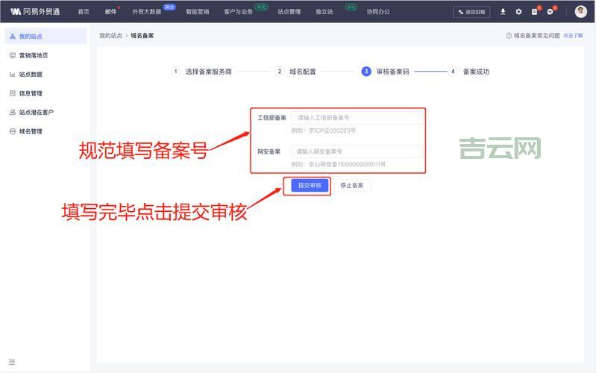Click the 站点潜在客户 sidebar icon
This screenshot has width=596, height=373.
pos(13,112)
